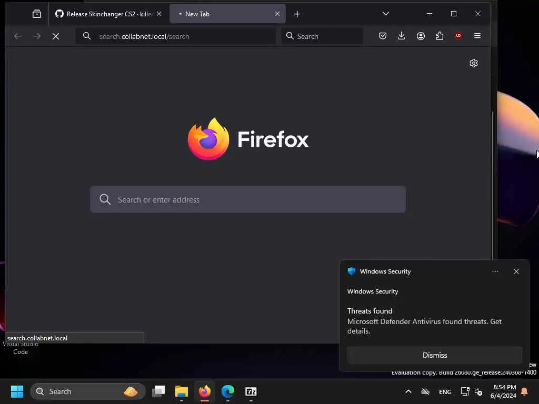The height and width of the screenshot is (404, 539).
Task: Open the Extensions menu
Action: (x=440, y=36)
